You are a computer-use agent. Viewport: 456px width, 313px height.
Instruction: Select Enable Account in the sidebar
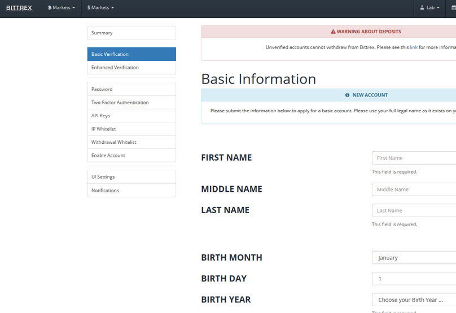[x=131, y=156]
